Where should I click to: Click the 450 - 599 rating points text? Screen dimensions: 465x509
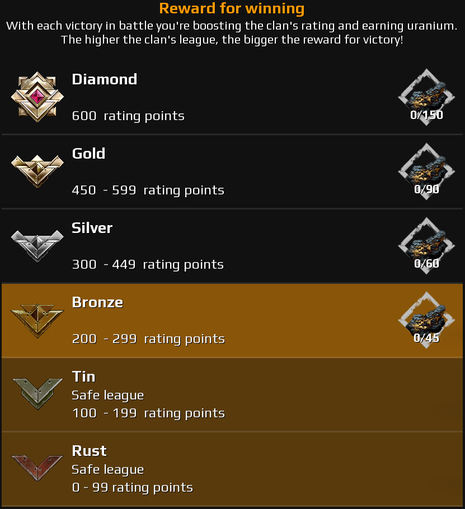148,190
